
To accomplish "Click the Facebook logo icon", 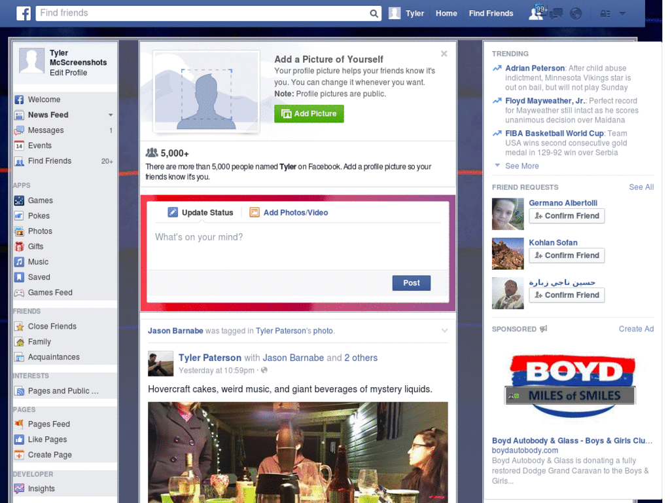I will pyautogui.click(x=24, y=13).
